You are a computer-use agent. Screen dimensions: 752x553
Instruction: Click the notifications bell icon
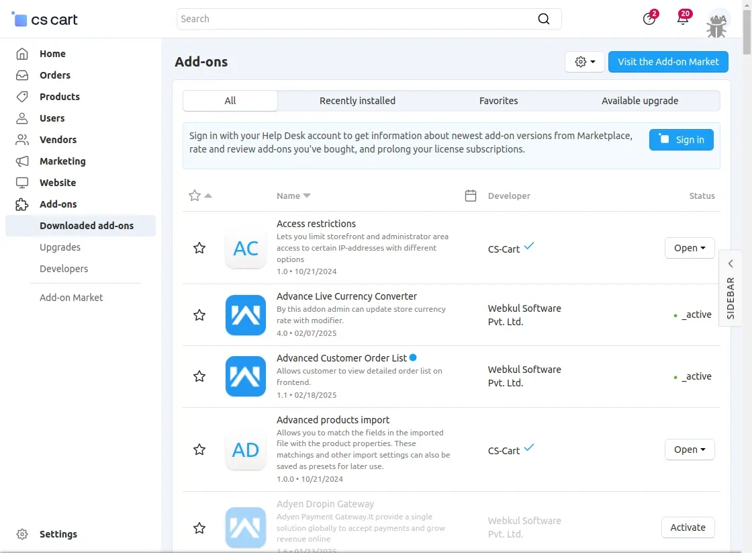point(683,19)
